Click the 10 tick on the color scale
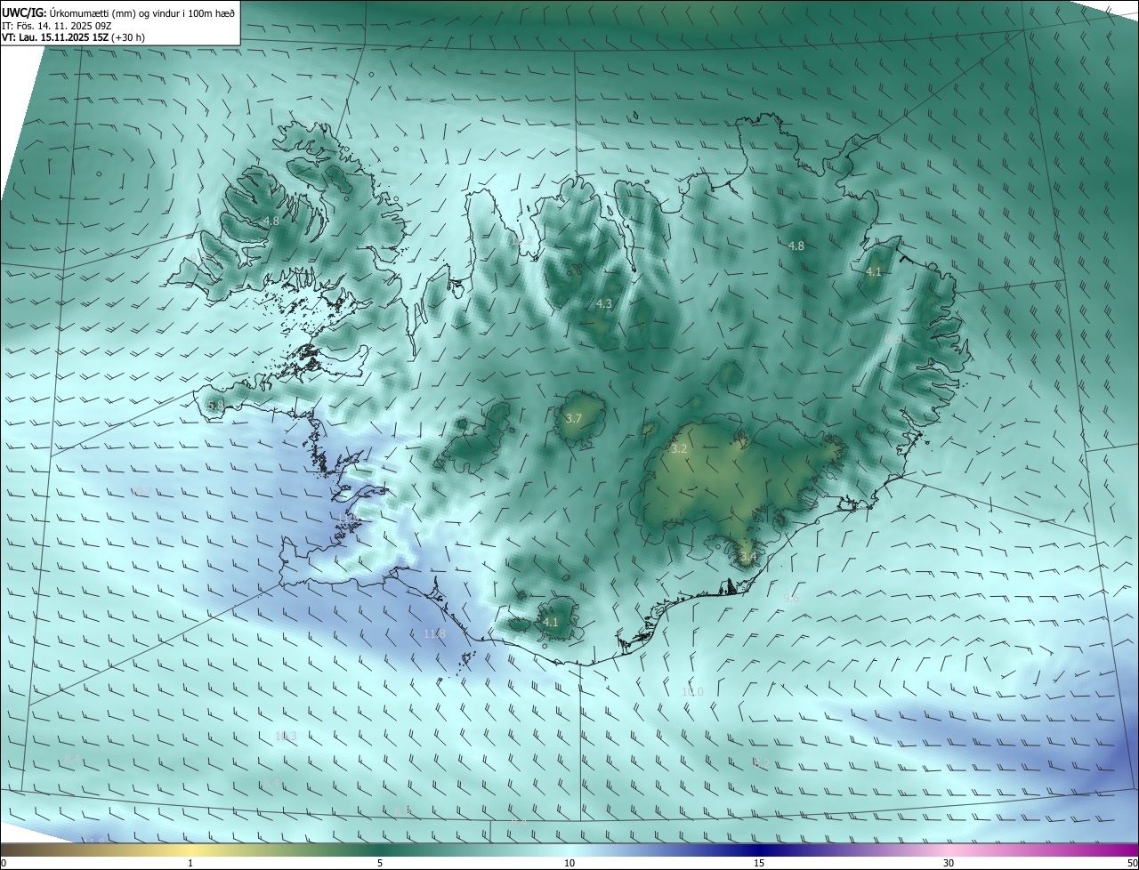Viewport: 1139px width, 870px height. pyautogui.click(x=569, y=863)
